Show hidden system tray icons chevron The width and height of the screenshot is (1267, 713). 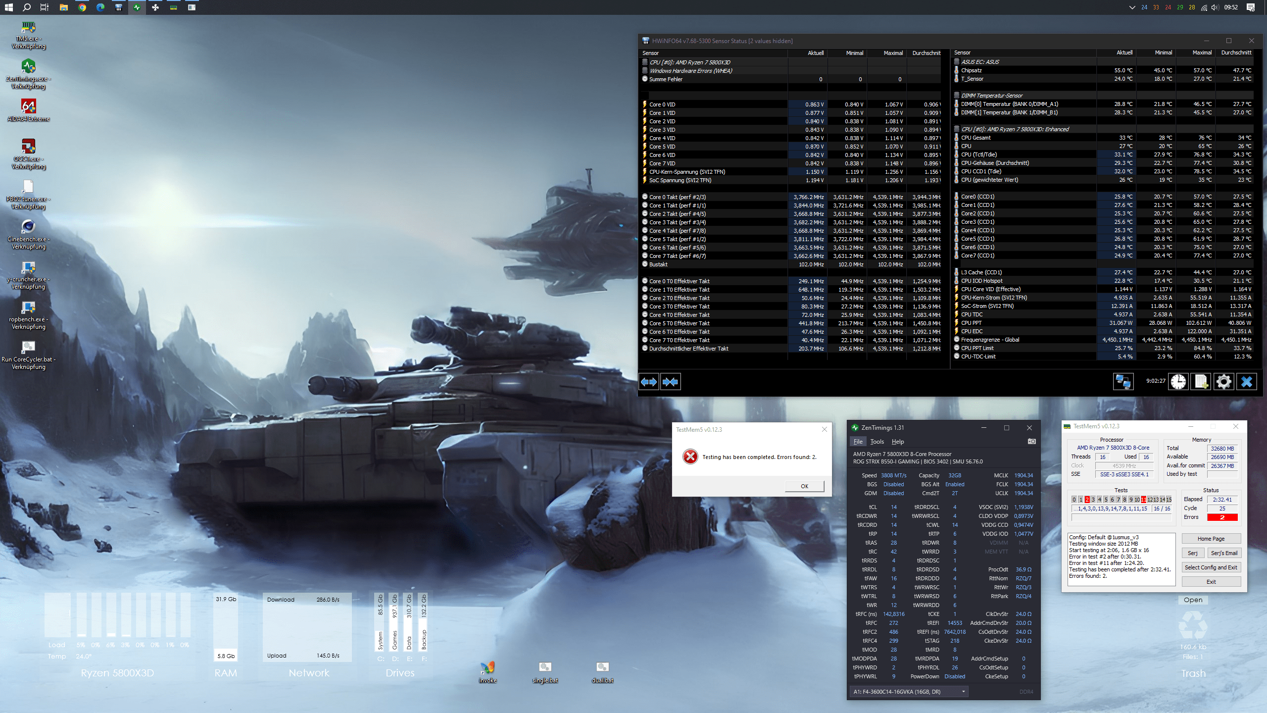point(1132,7)
